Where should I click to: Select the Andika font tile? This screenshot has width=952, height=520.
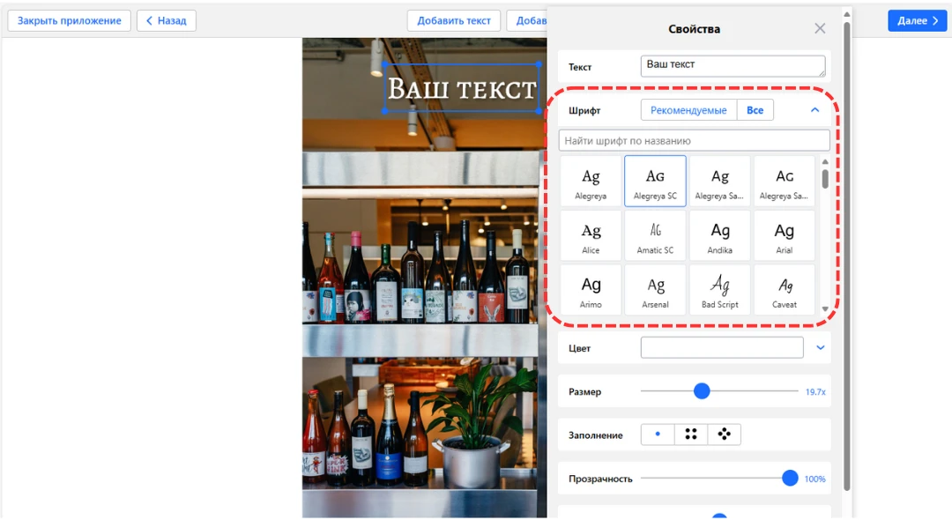click(720, 236)
